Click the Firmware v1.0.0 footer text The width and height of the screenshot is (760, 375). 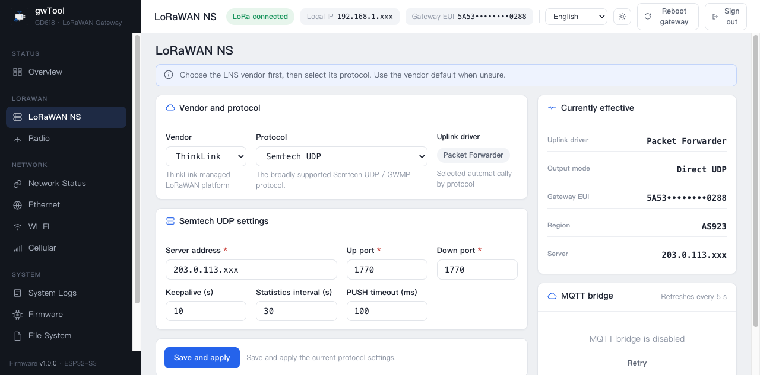tap(33, 363)
